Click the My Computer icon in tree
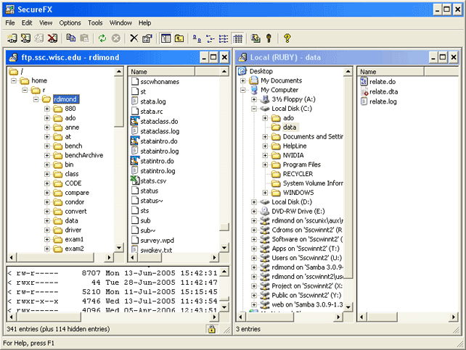The image size is (466, 350). tap(254, 90)
